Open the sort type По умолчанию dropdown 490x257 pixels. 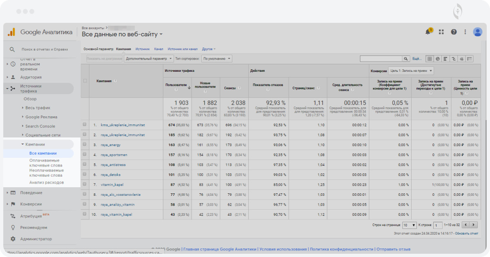pos(216,59)
